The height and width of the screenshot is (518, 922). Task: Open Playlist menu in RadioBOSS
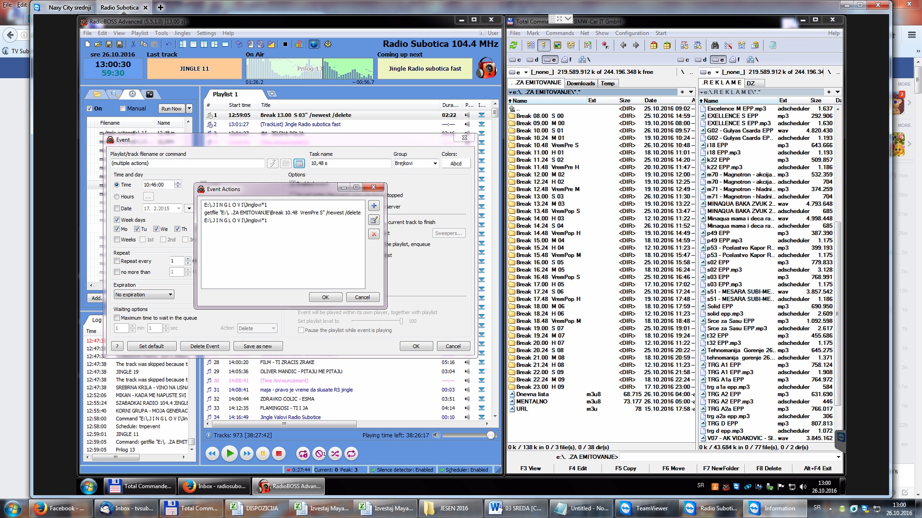tap(140, 33)
